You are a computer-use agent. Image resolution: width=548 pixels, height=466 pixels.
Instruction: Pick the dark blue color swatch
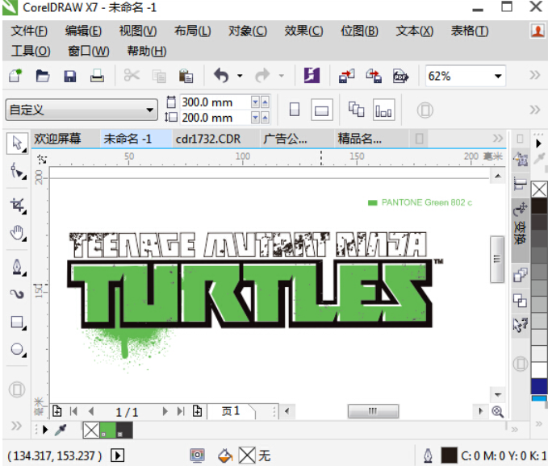(538, 385)
